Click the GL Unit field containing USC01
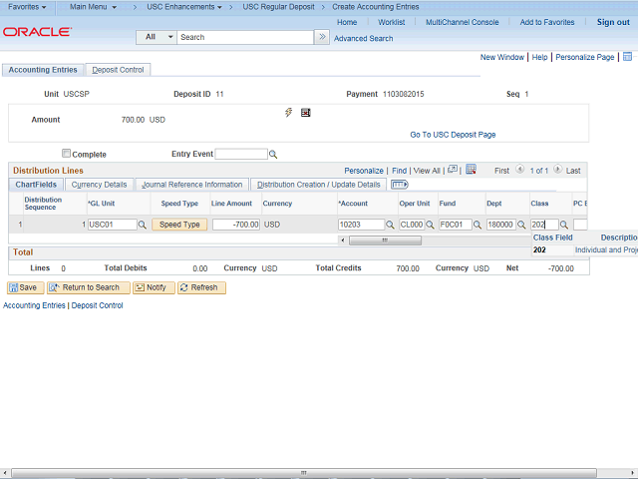The image size is (638, 479). pyautogui.click(x=113, y=225)
